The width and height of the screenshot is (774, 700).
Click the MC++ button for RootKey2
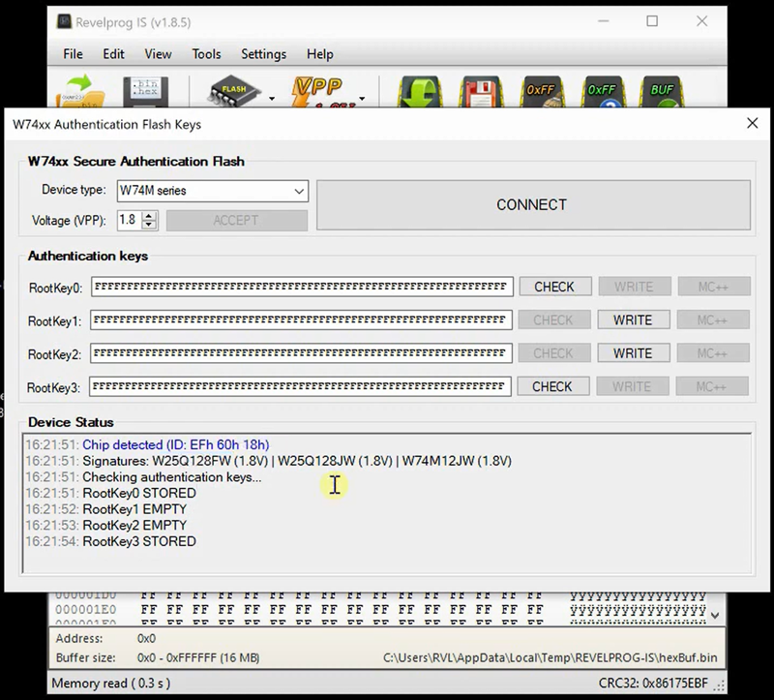click(713, 353)
